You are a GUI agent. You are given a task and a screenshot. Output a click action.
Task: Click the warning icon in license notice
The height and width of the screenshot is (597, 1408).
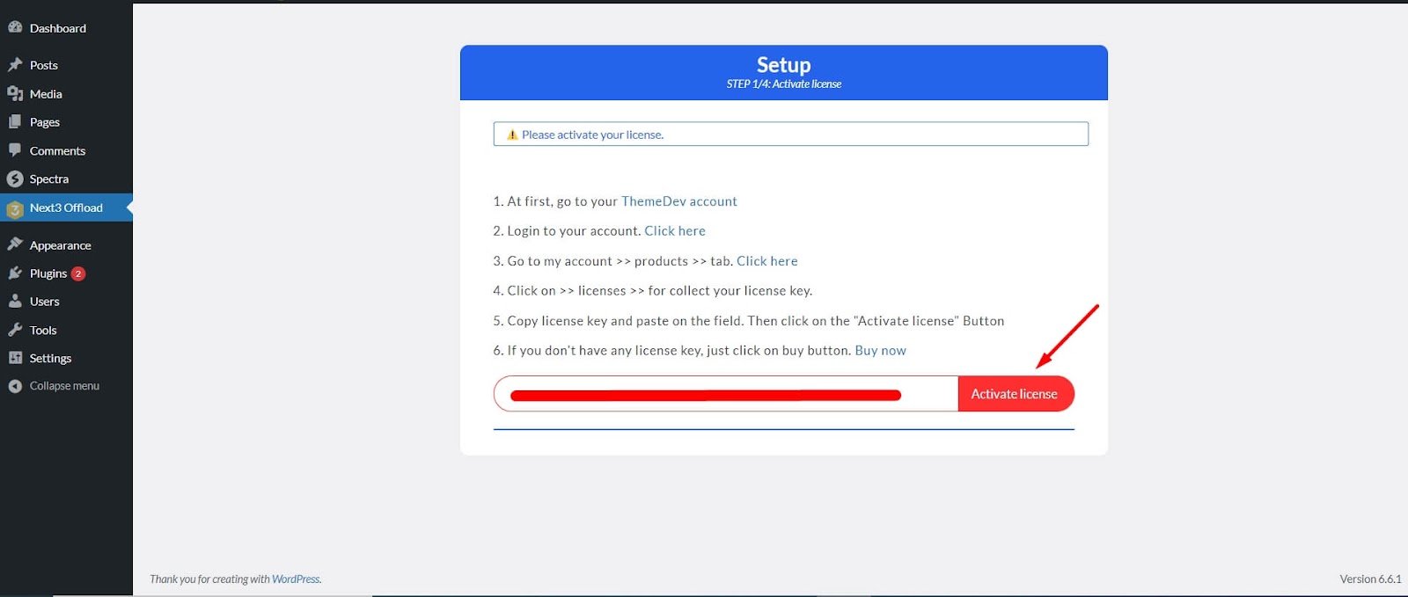(512, 135)
